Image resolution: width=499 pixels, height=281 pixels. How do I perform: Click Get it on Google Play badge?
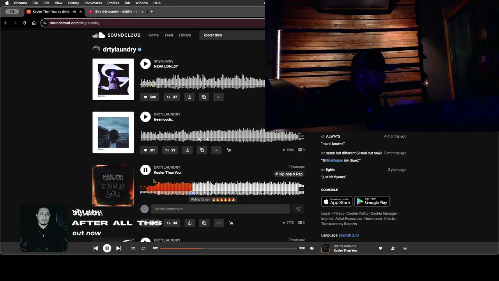click(x=372, y=201)
